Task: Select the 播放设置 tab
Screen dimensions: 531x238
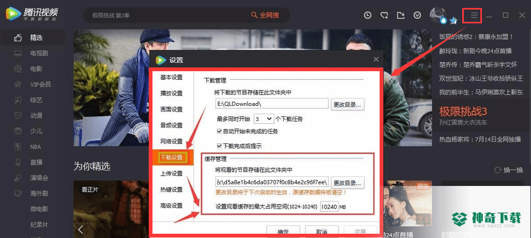Action: (172, 93)
